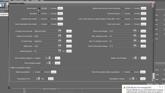Select Disable for LCD screen returns to default

132,19
